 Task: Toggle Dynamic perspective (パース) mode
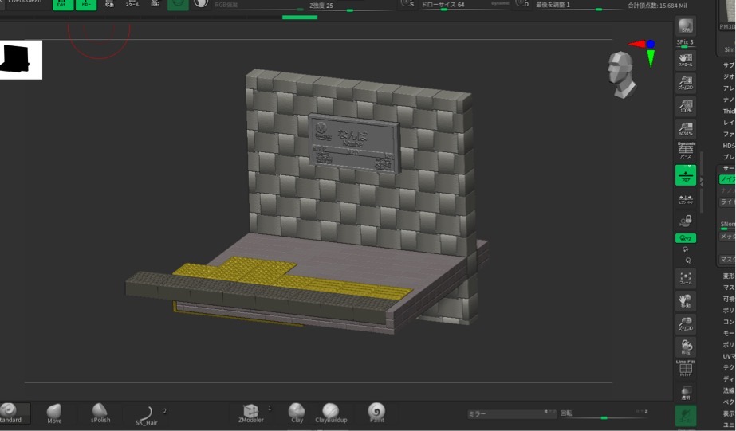pyautogui.click(x=685, y=151)
